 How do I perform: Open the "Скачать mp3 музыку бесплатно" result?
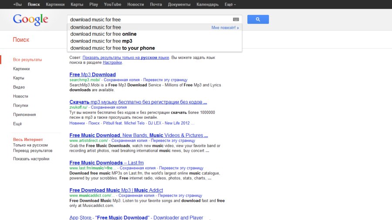(138, 102)
